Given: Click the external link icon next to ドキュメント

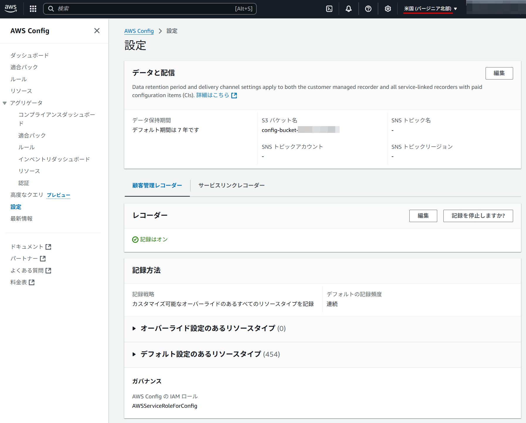Looking at the screenshot, I should [x=48, y=247].
